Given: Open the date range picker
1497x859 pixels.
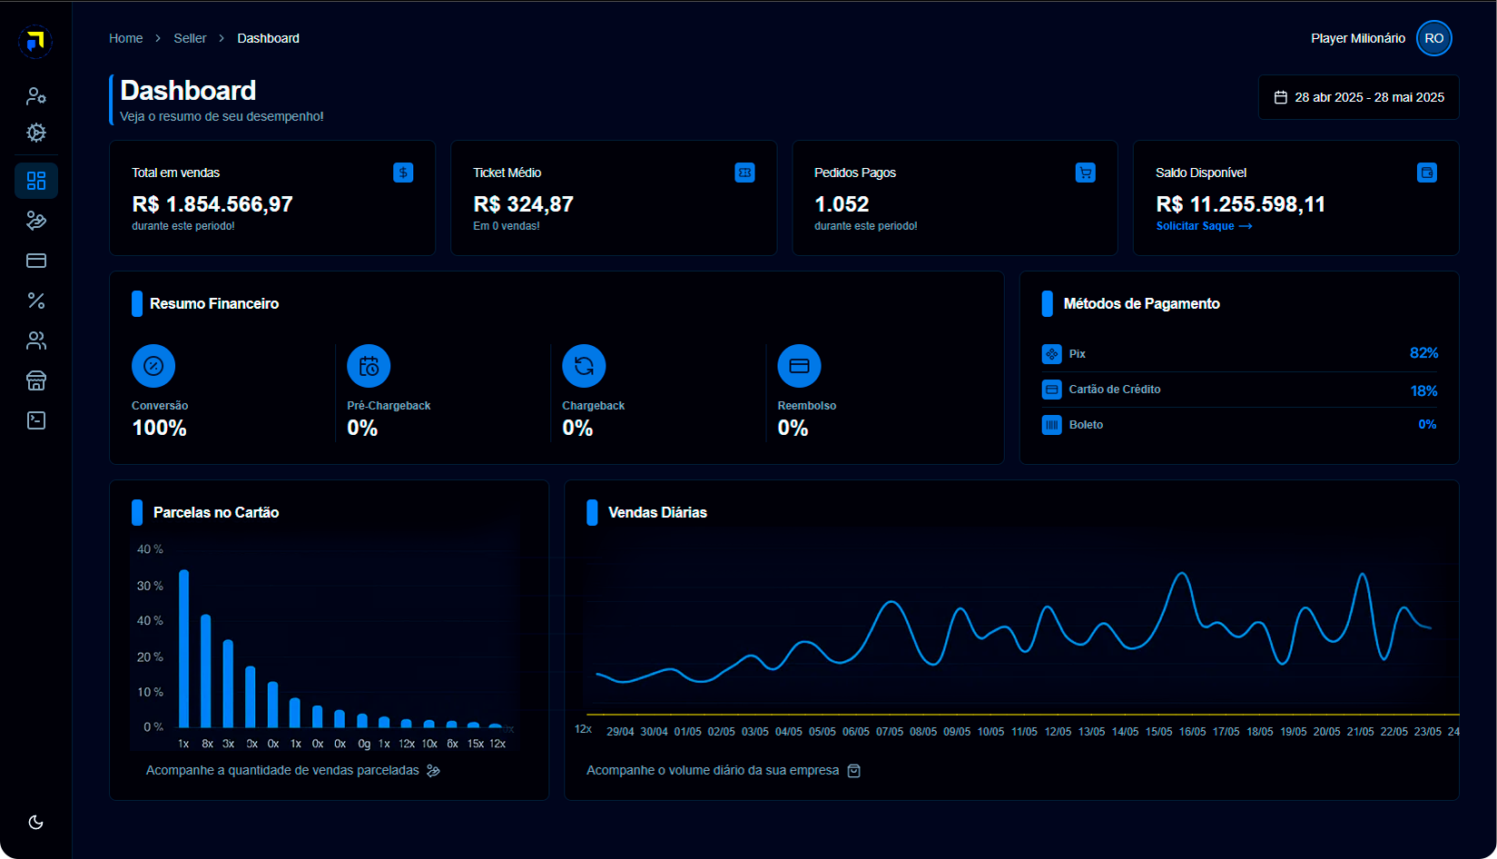Looking at the screenshot, I should point(1359,97).
